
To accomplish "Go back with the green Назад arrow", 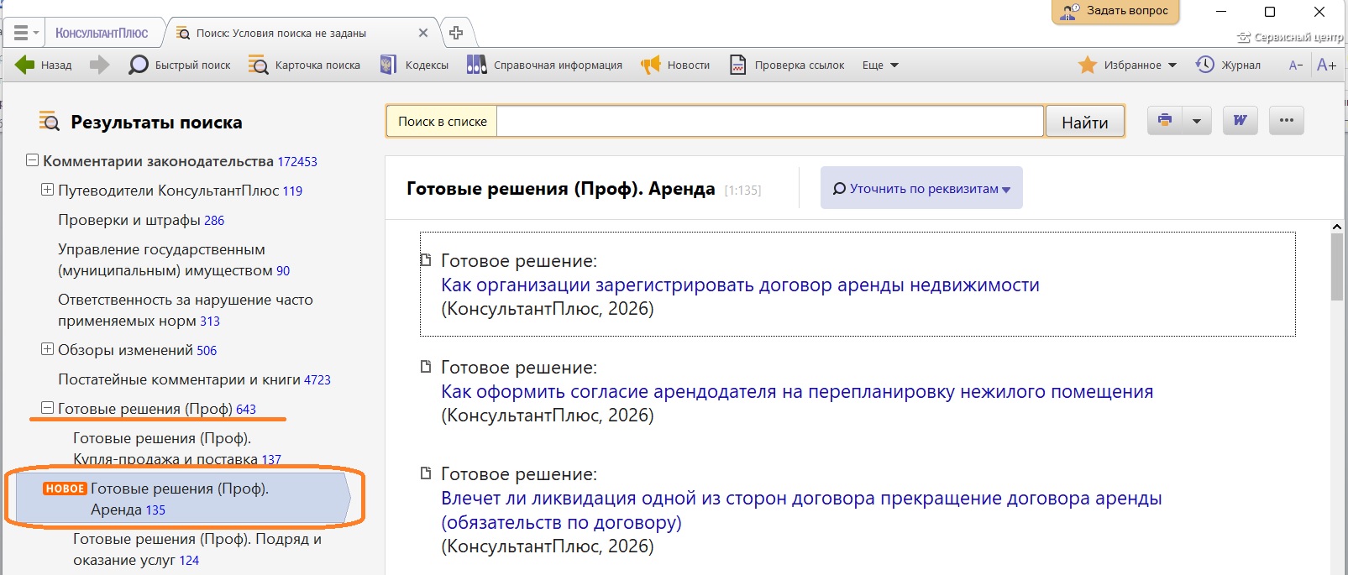I will [x=43, y=65].
